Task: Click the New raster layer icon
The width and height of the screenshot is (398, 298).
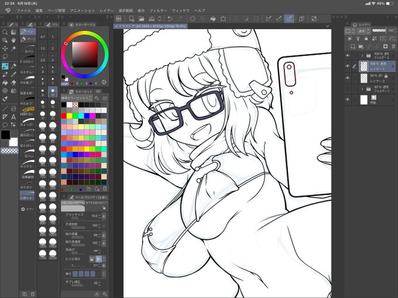Action: pyautogui.click(x=353, y=46)
